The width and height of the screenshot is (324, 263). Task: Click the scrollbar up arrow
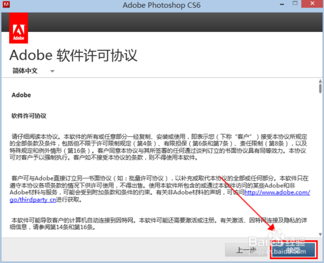pyautogui.click(x=320, y=81)
